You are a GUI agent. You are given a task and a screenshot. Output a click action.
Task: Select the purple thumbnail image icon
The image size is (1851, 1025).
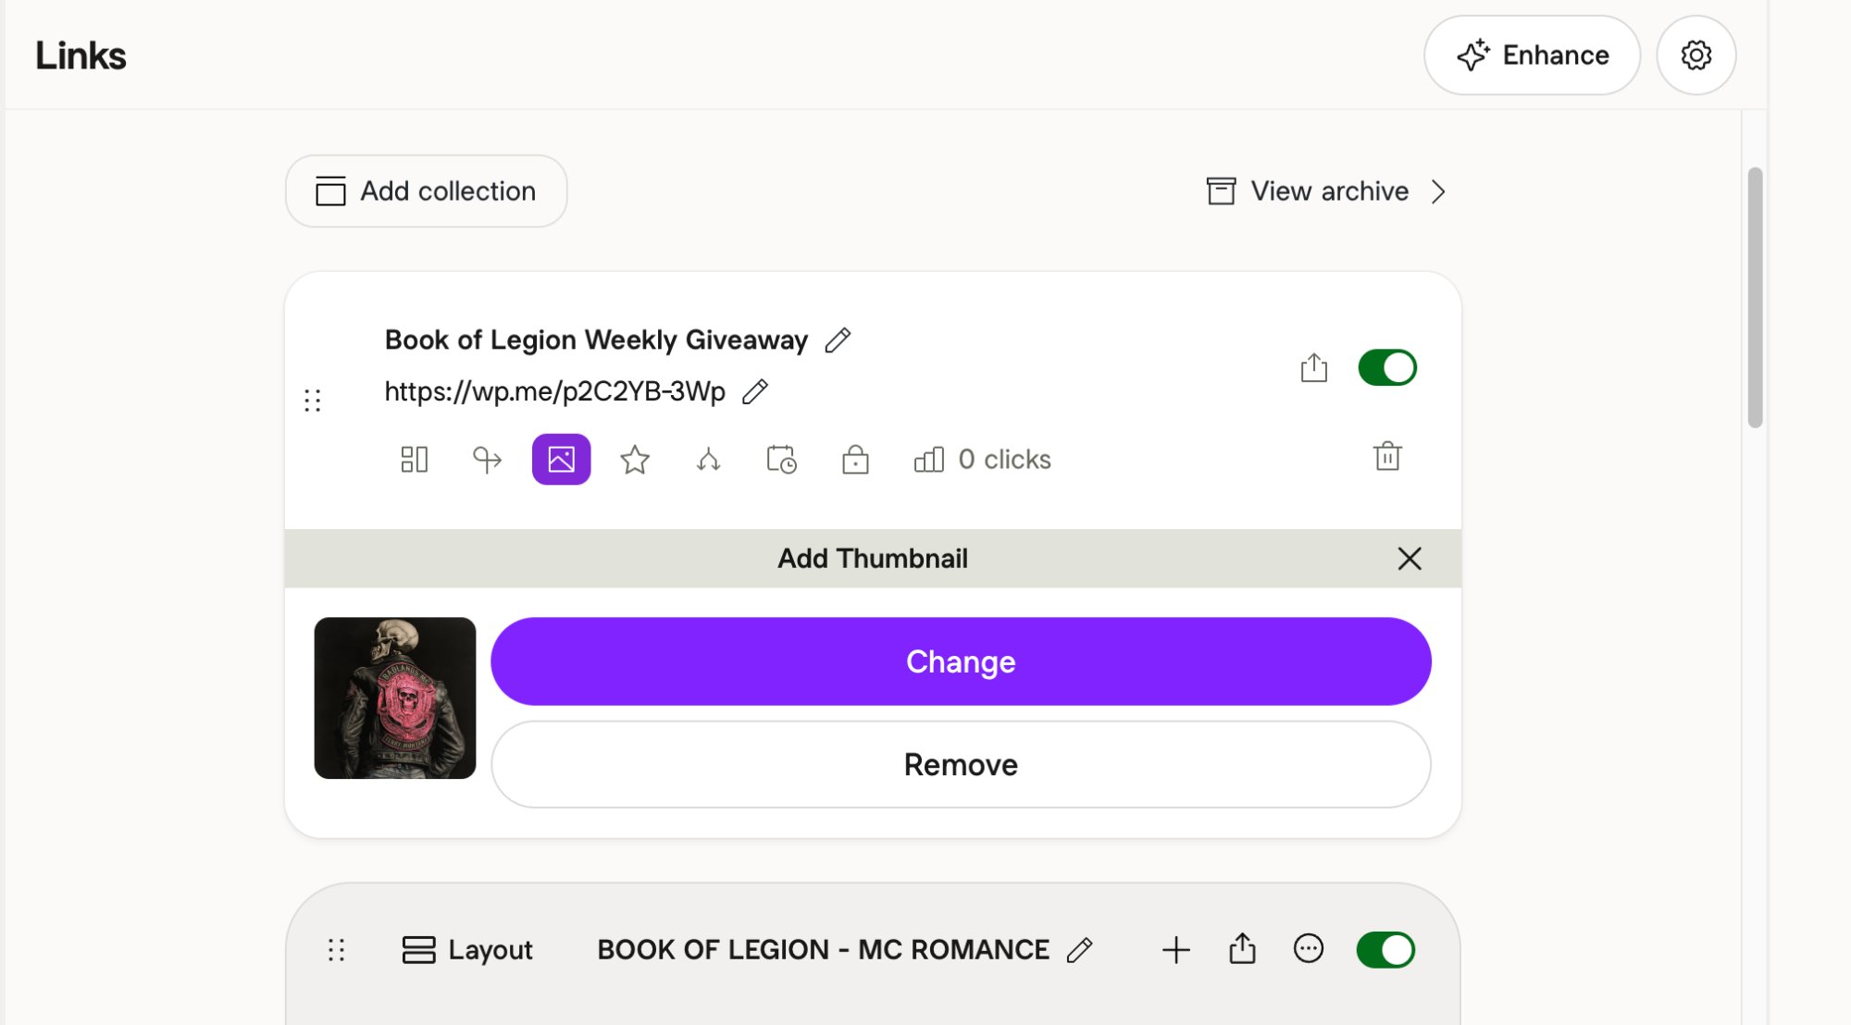click(x=561, y=460)
